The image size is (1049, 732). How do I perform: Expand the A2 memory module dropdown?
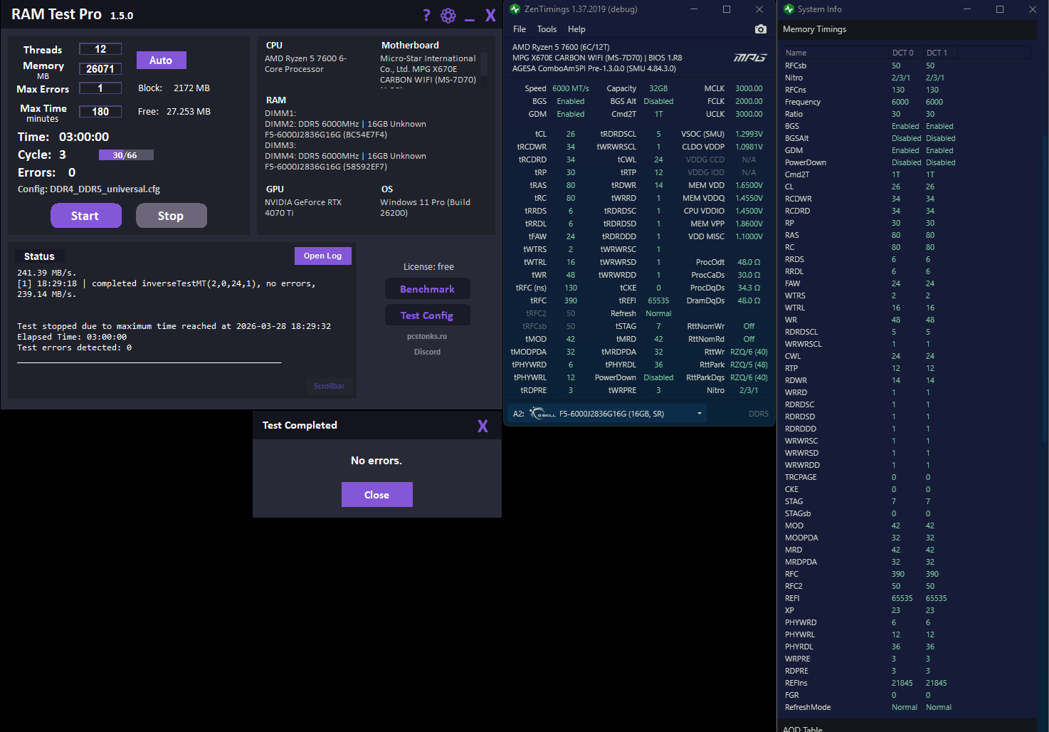click(x=700, y=414)
